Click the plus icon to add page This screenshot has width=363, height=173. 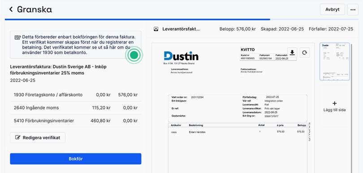point(334,103)
